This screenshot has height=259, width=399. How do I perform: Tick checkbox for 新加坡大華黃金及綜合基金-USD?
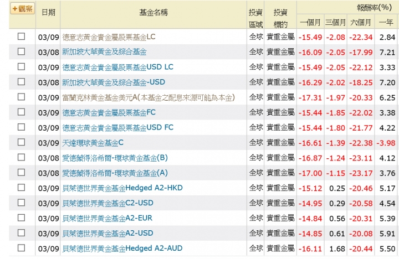point(22,82)
